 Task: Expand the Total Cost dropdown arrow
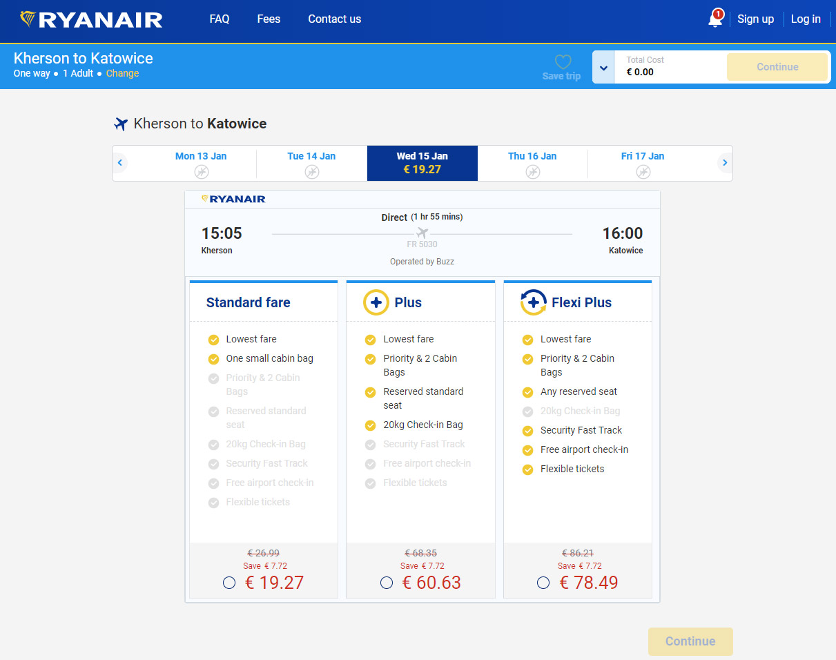(603, 68)
